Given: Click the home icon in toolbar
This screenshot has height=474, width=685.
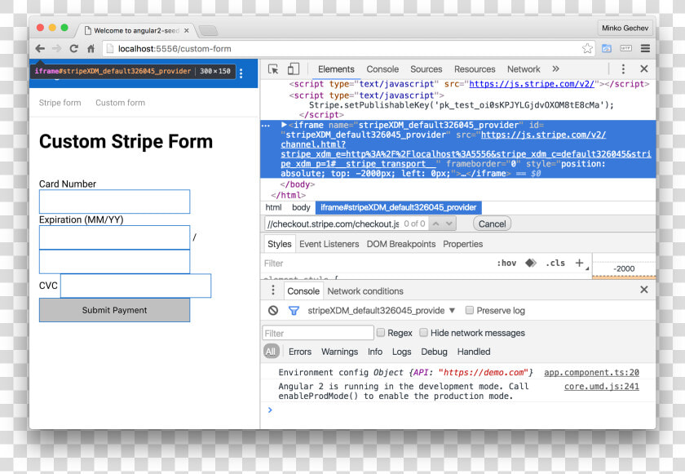Looking at the screenshot, I should [91, 48].
